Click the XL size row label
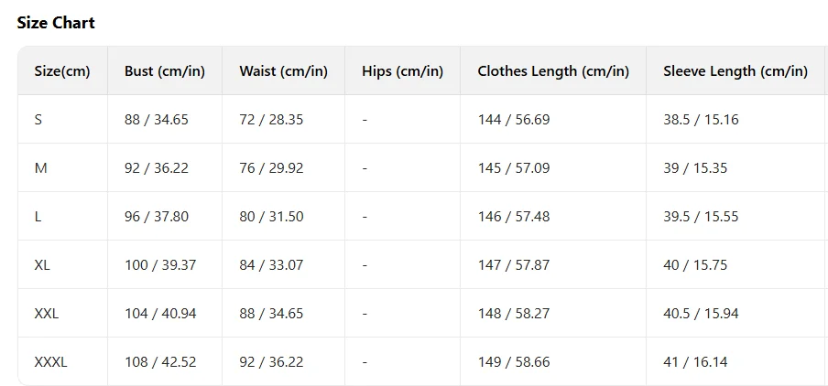828x386 pixels. pos(42,265)
